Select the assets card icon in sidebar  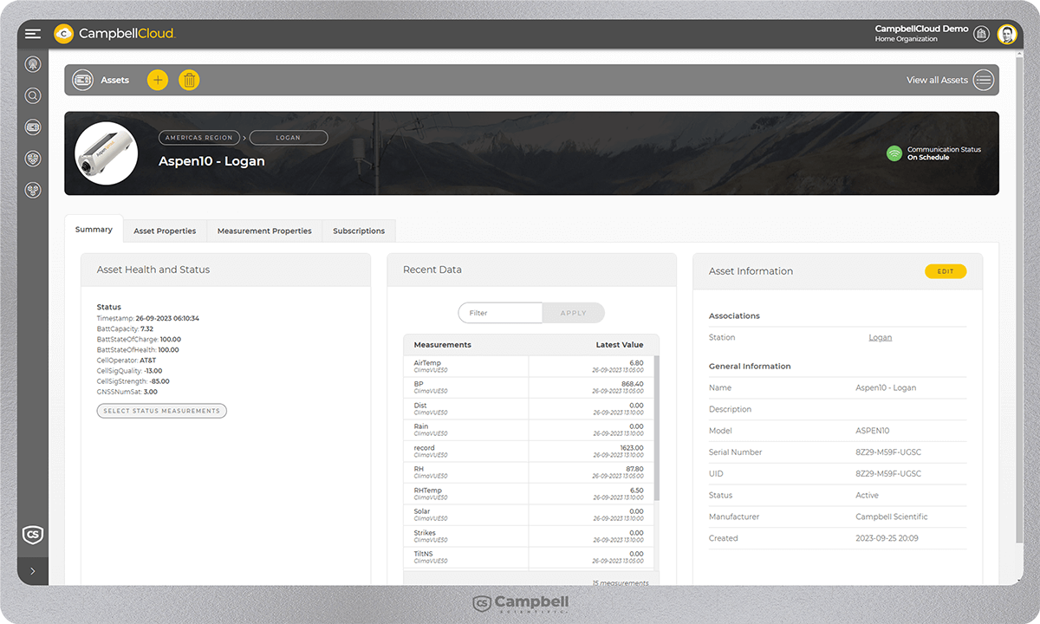pyautogui.click(x=33, y=128)
